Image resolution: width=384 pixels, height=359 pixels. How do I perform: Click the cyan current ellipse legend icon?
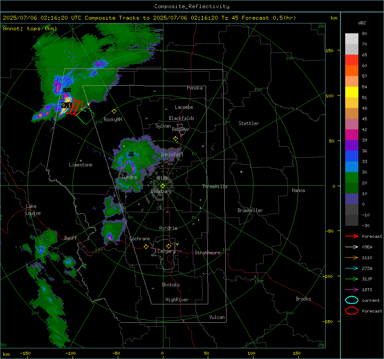352,300
